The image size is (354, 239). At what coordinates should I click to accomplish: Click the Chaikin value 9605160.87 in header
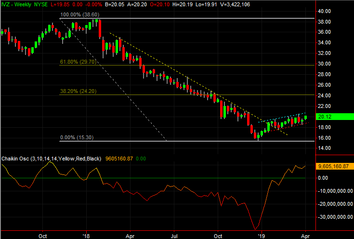point(119,159)
